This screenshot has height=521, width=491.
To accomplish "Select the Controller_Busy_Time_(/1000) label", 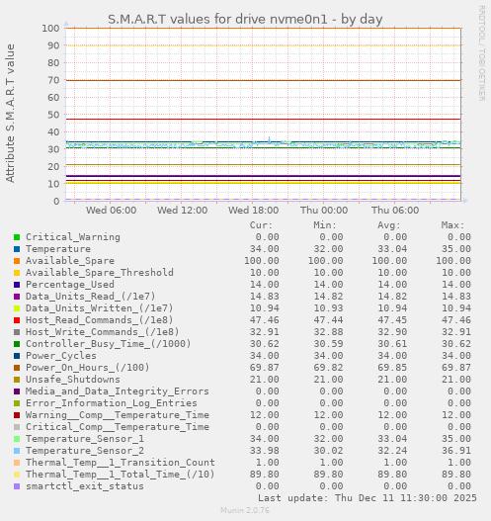I will point(109,344).
